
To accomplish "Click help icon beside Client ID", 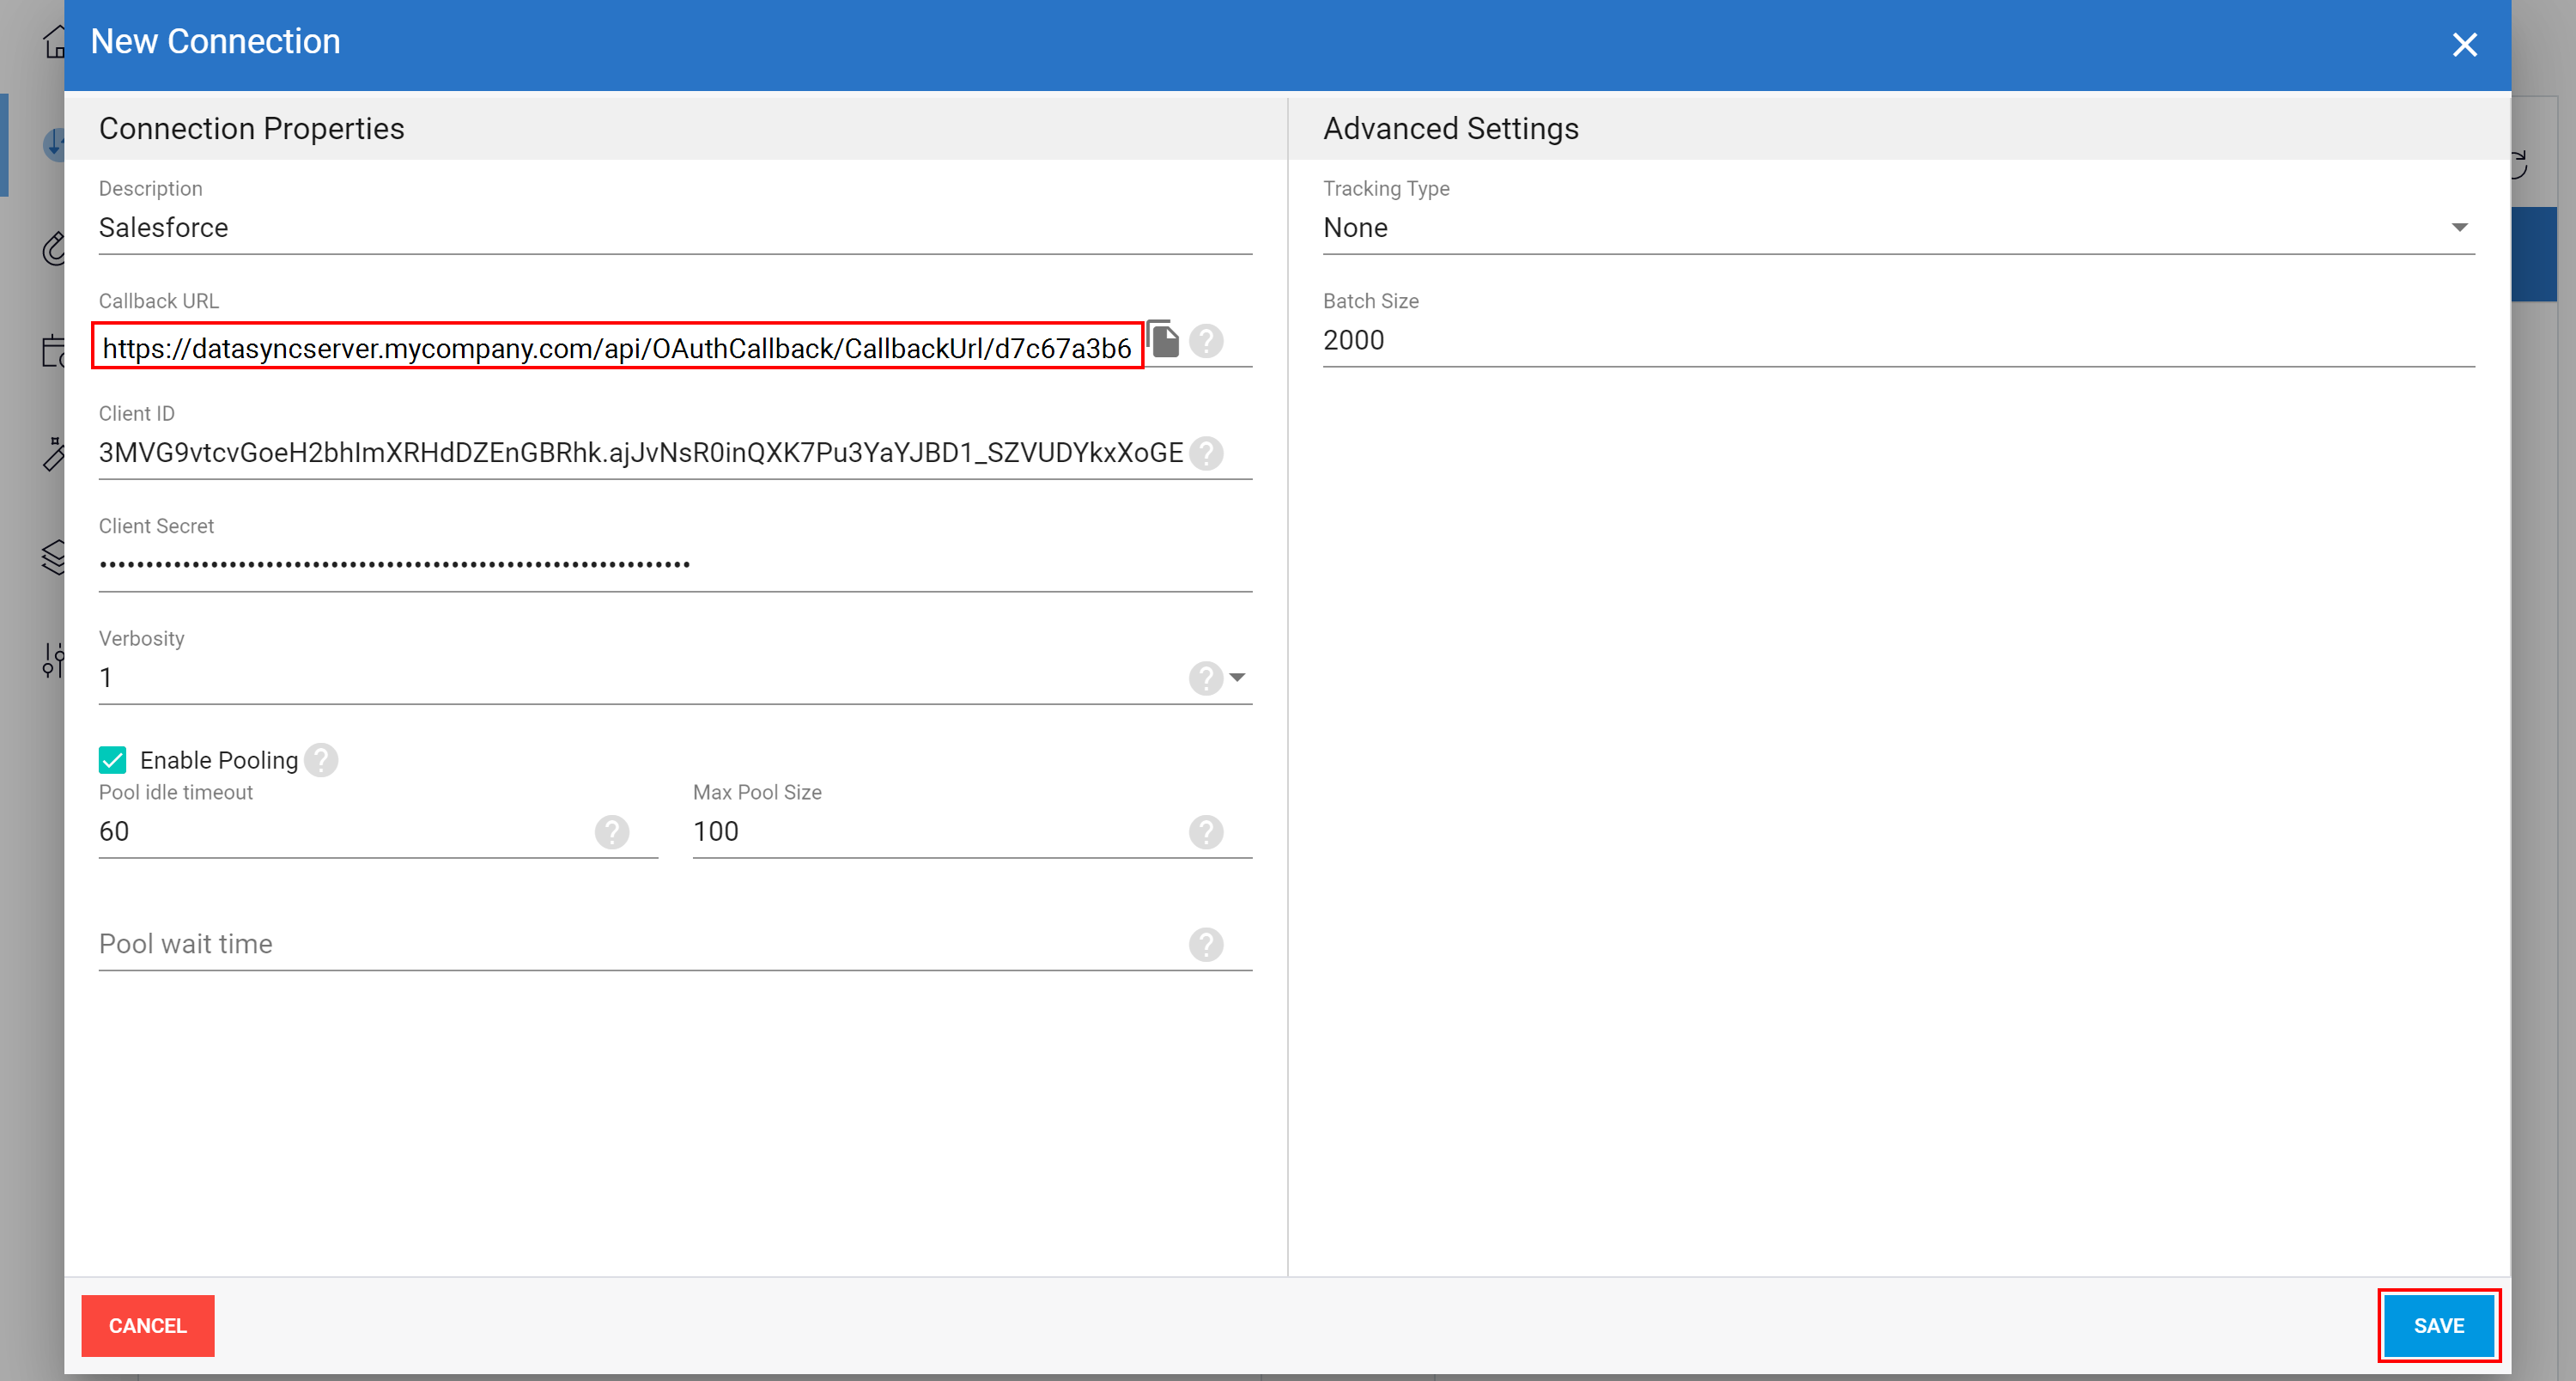I will click(x=1206, y=454).
